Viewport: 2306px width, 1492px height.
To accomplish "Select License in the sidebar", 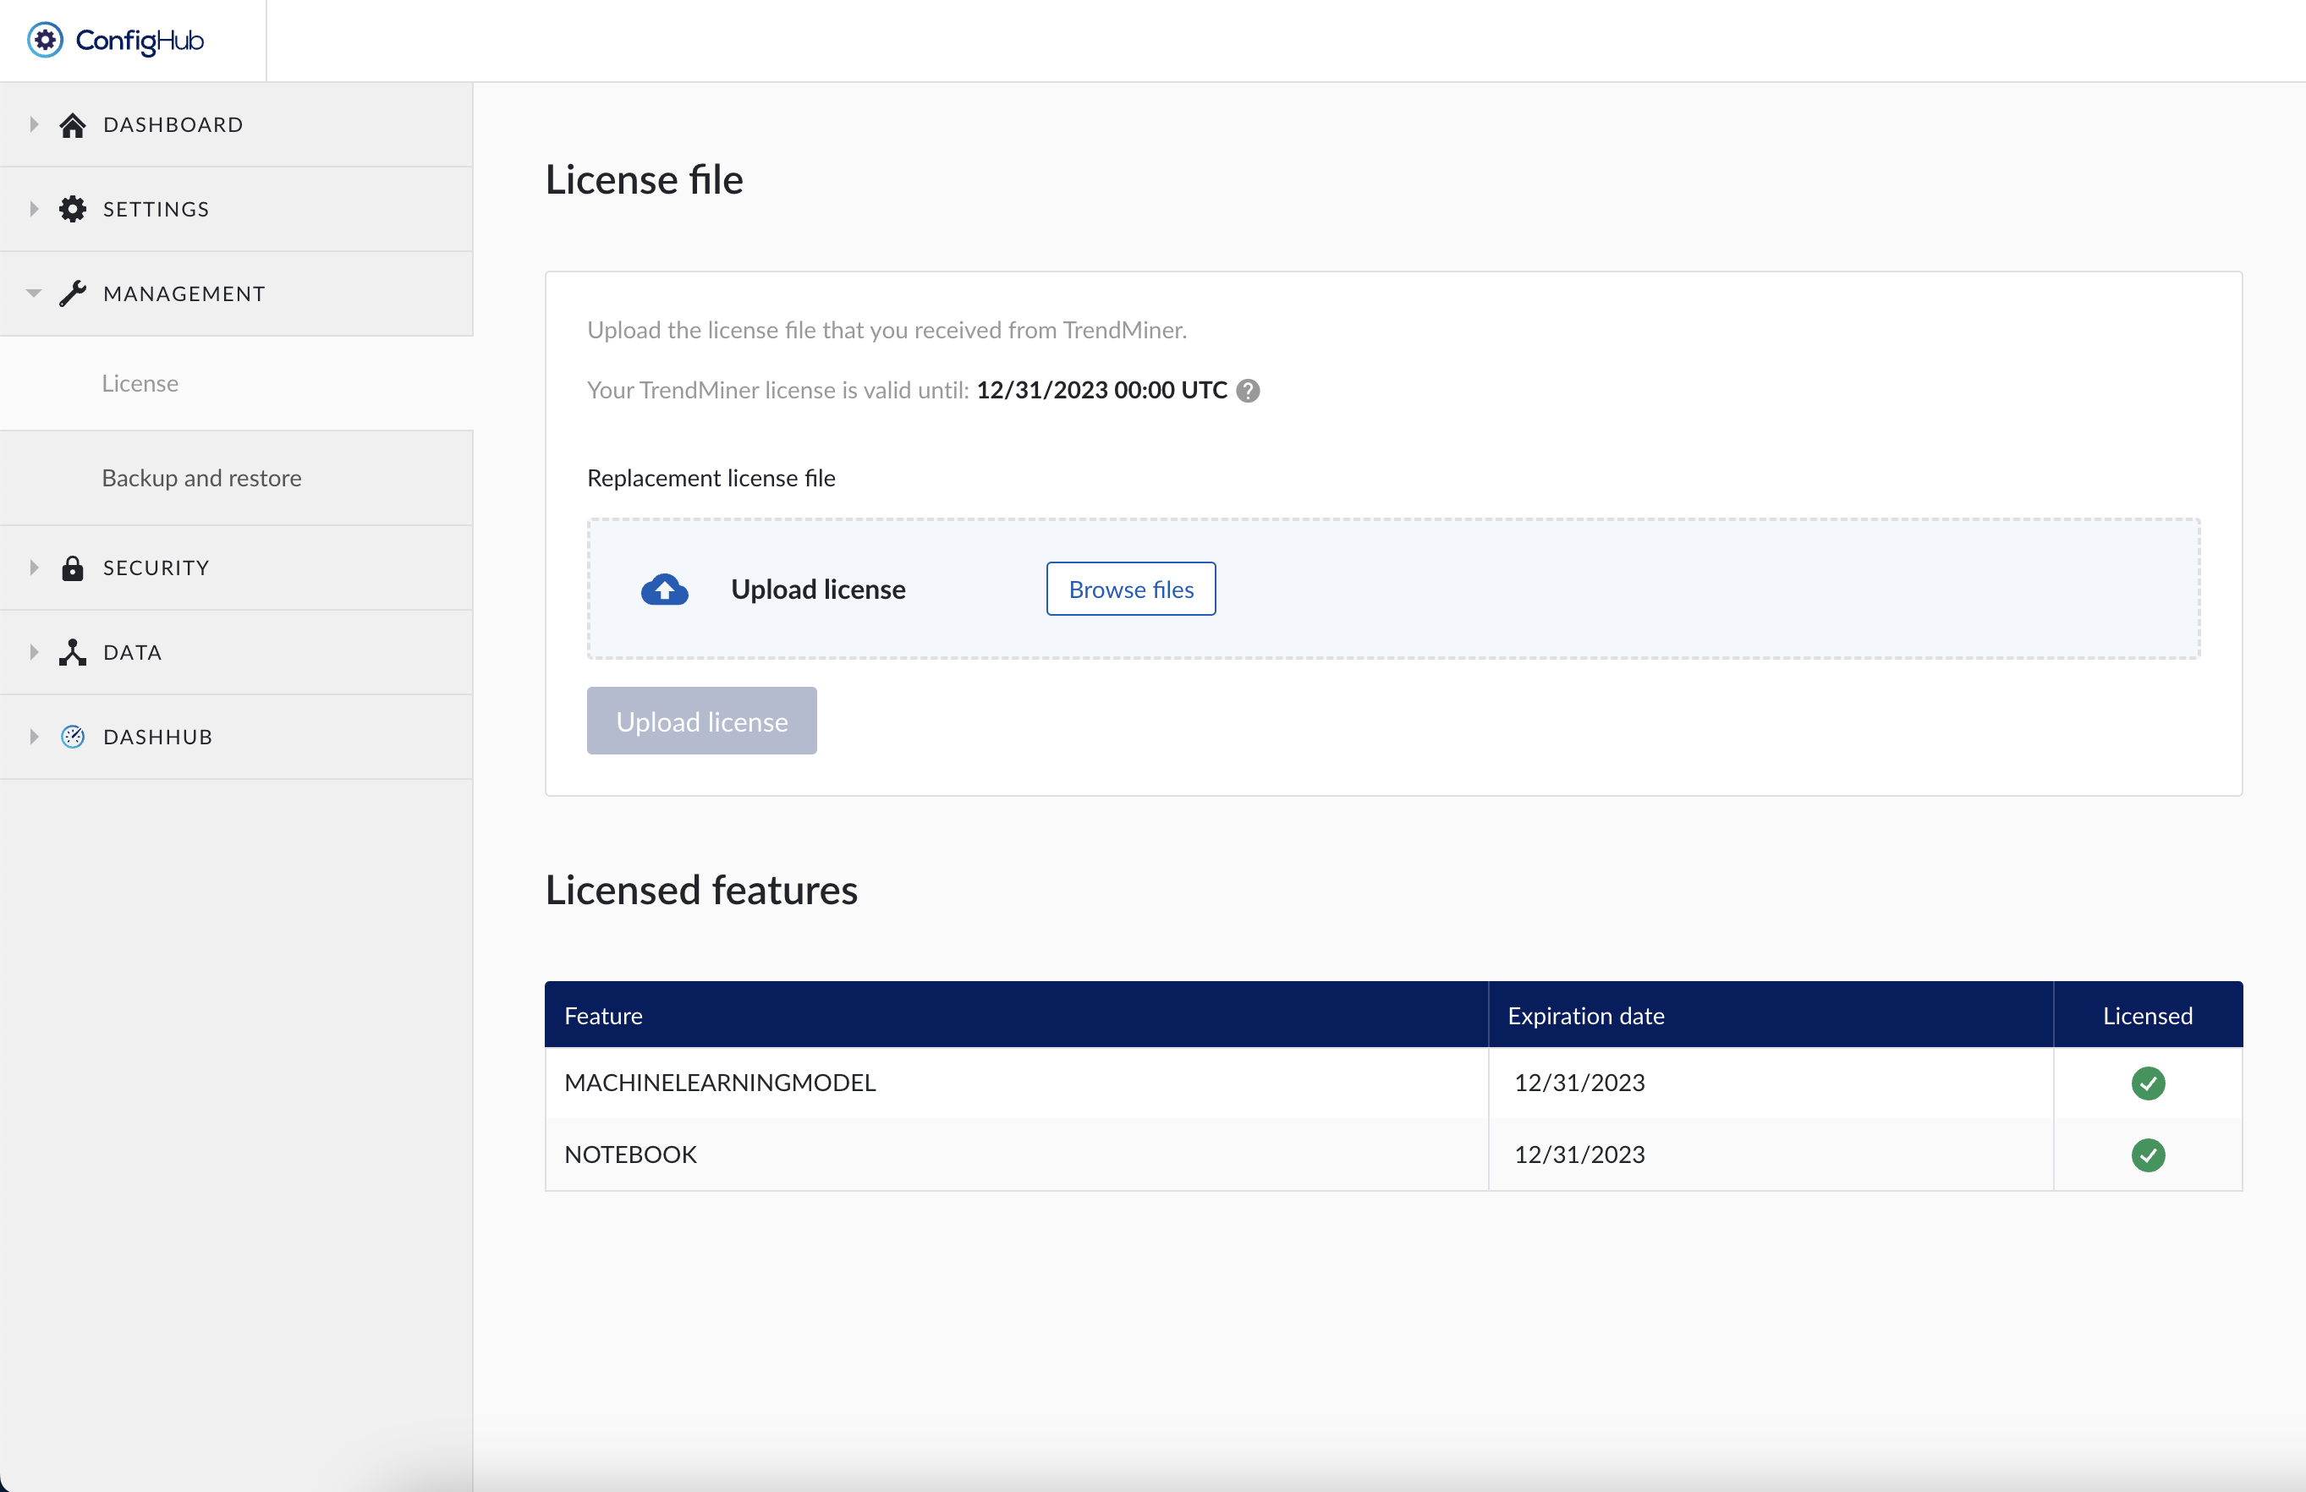I will (236, 384).
